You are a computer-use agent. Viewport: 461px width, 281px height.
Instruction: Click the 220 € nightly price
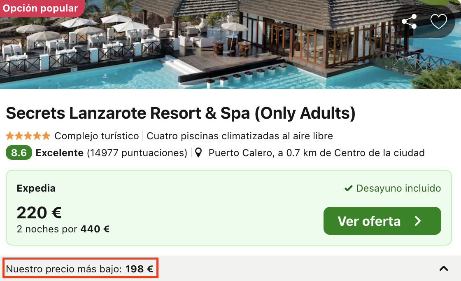coord(39,213)
